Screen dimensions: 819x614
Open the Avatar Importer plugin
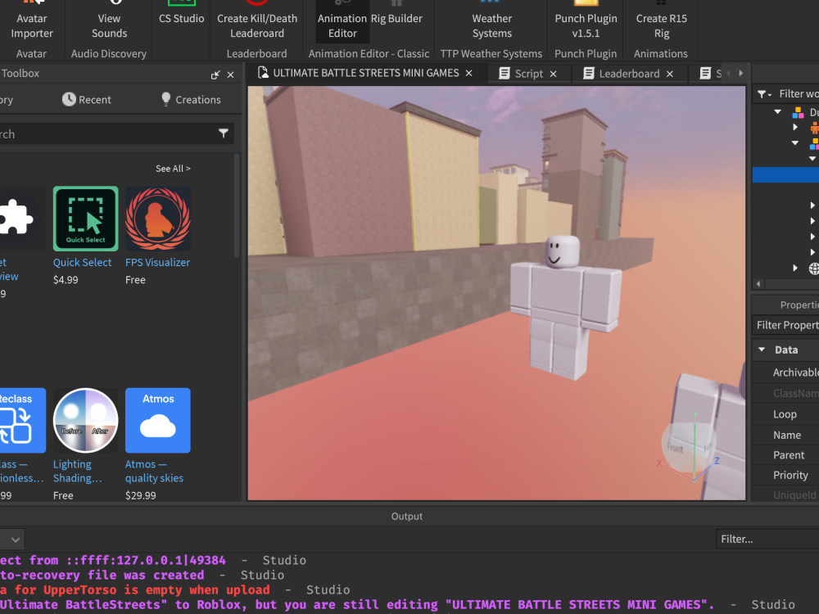[x=31, y=21]
